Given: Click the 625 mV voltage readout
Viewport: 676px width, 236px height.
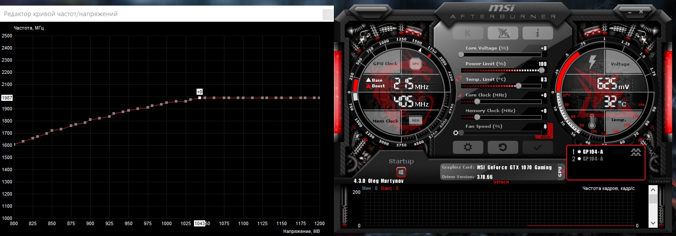Looking at the screenshot, I should tap(613, 83).
